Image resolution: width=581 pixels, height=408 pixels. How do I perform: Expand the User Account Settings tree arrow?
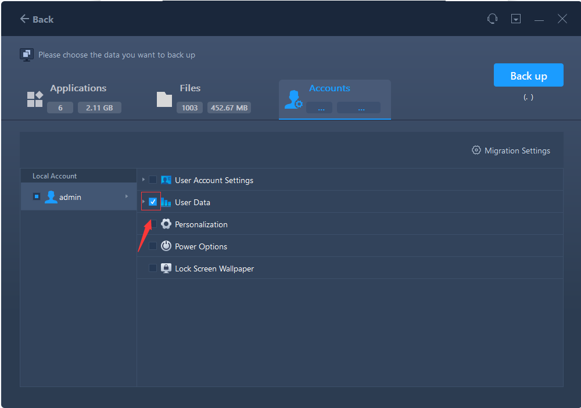(144, 180)
